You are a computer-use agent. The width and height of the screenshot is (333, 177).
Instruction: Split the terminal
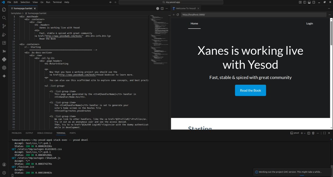pyautogui.click(x=309, y=133)
